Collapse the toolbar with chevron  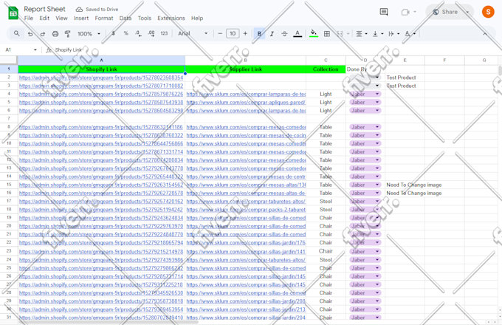pos(485,34)
